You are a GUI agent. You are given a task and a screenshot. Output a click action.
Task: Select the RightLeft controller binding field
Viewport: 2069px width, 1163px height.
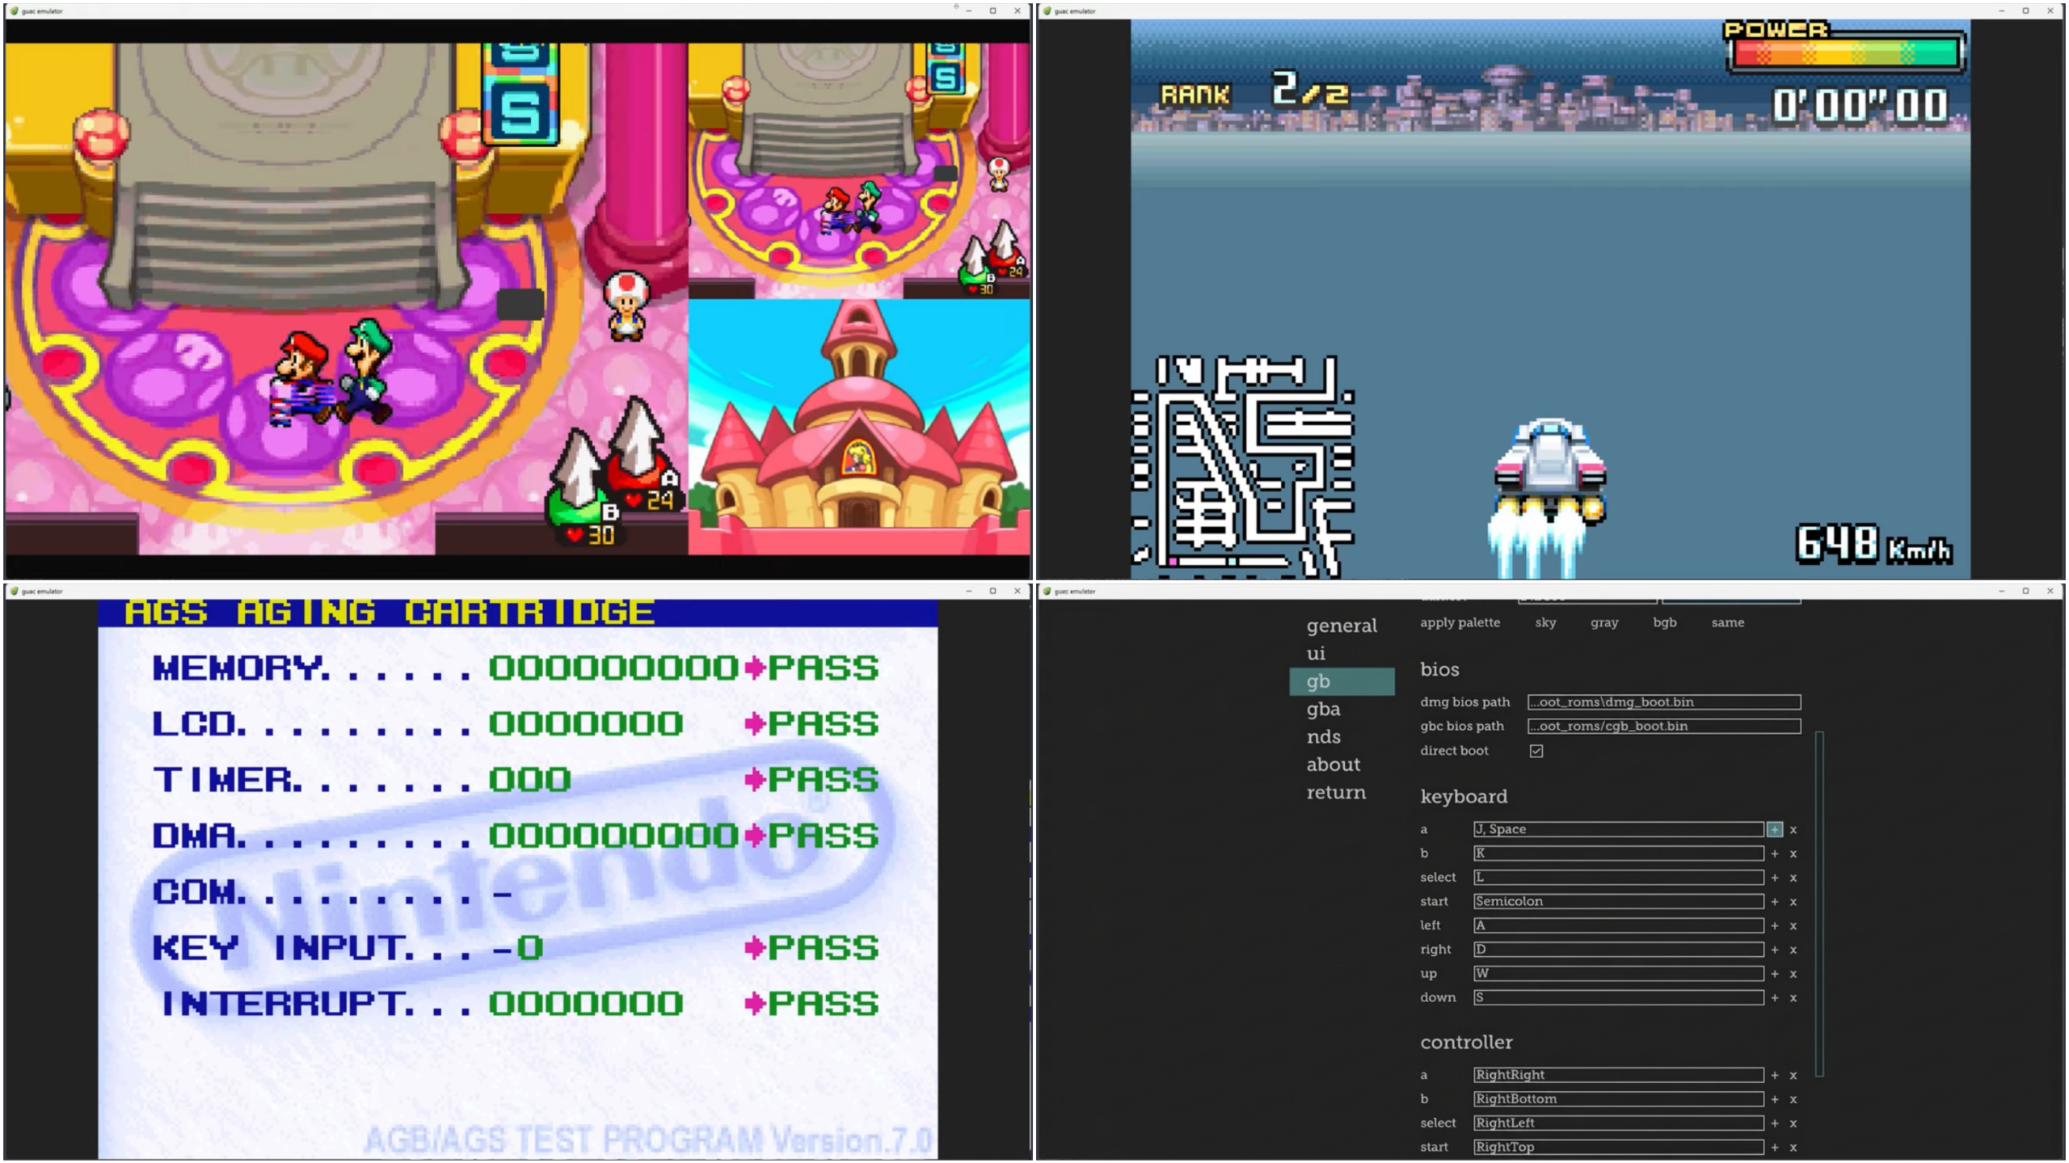click(x=1618, y=1123)
